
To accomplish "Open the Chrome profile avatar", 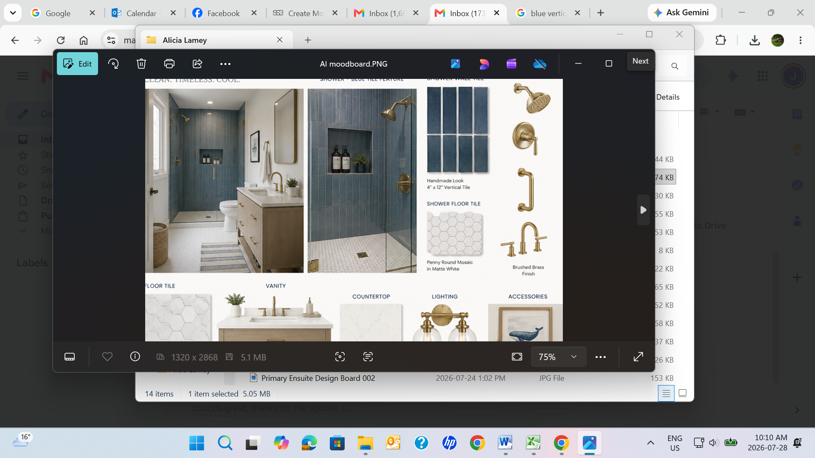I will pos(778,40).
